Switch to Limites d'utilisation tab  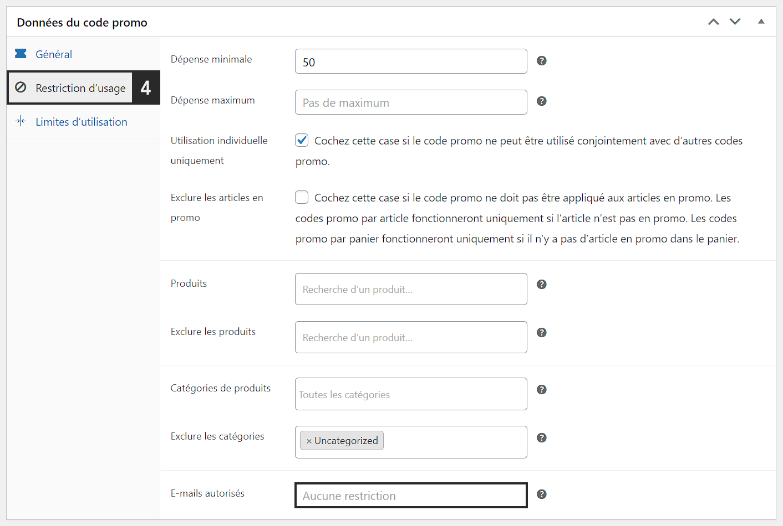83,121
